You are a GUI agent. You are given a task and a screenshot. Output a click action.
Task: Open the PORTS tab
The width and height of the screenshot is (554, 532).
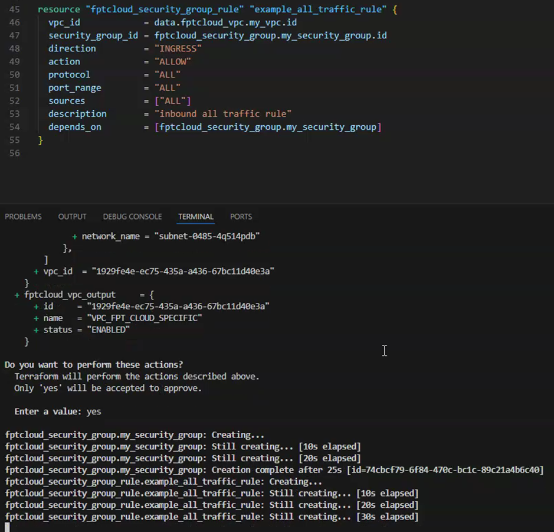click(x=241, y=217)
